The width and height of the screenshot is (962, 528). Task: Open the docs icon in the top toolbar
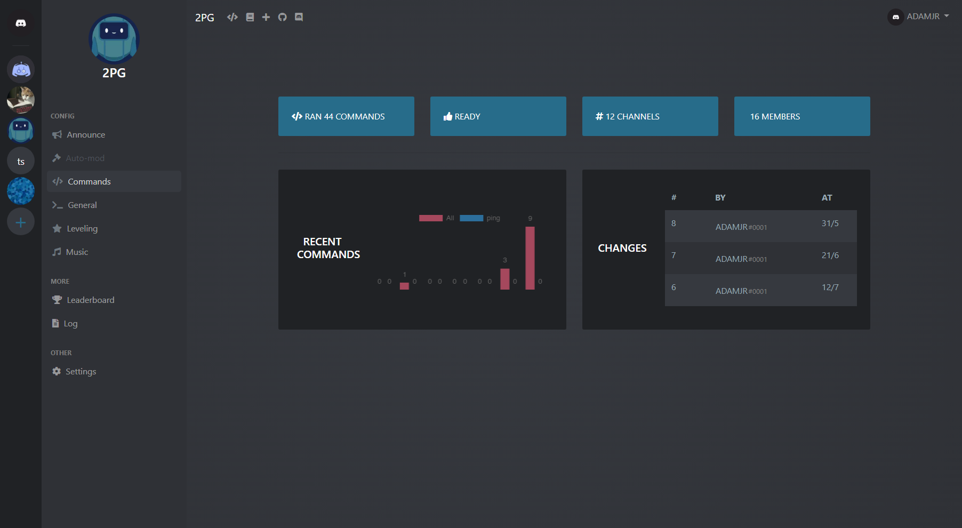250,17
